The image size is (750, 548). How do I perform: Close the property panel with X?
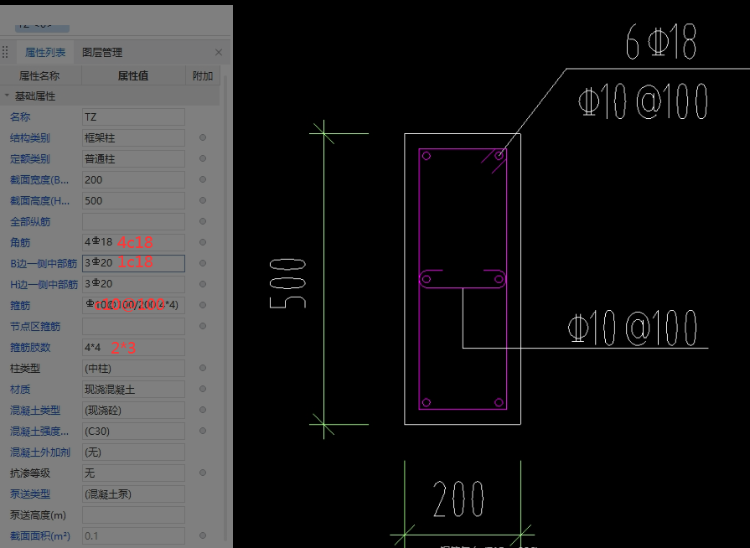[x=219, y=53]
